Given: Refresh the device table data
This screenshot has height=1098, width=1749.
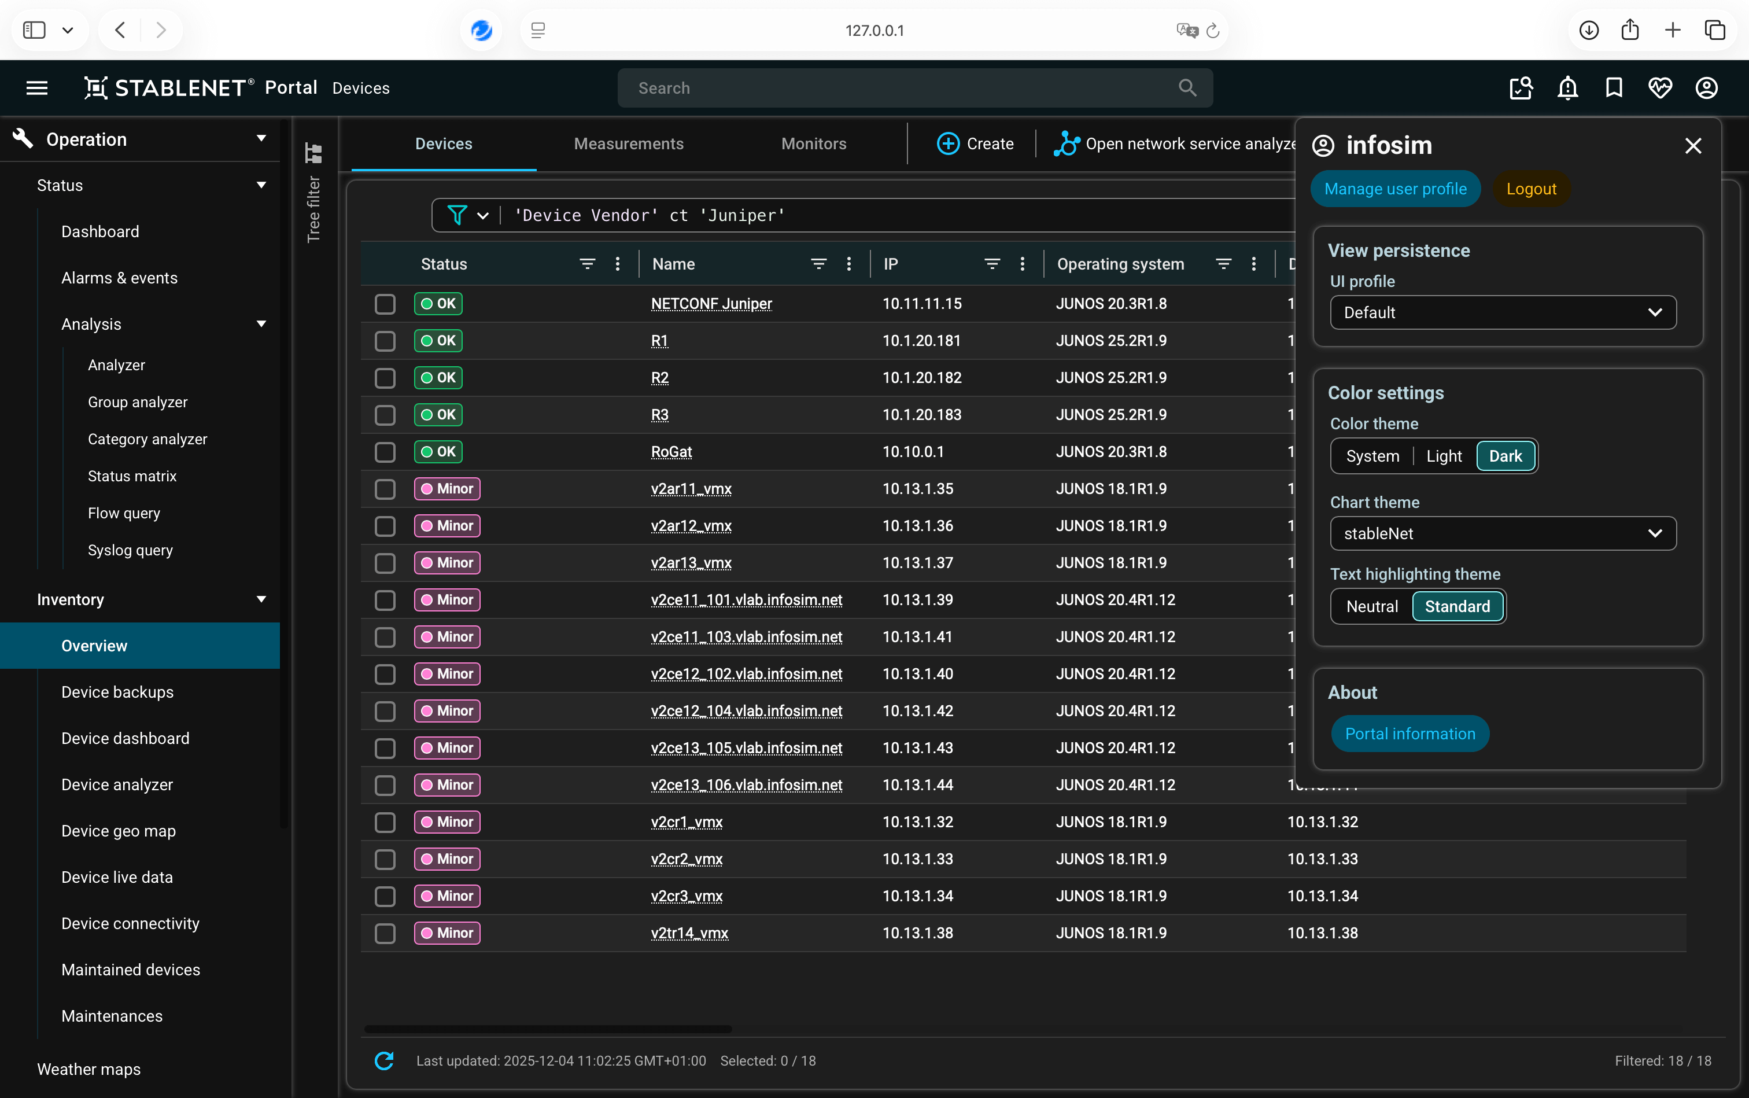Looking at the screenshot, I should tap(384, 1060).
